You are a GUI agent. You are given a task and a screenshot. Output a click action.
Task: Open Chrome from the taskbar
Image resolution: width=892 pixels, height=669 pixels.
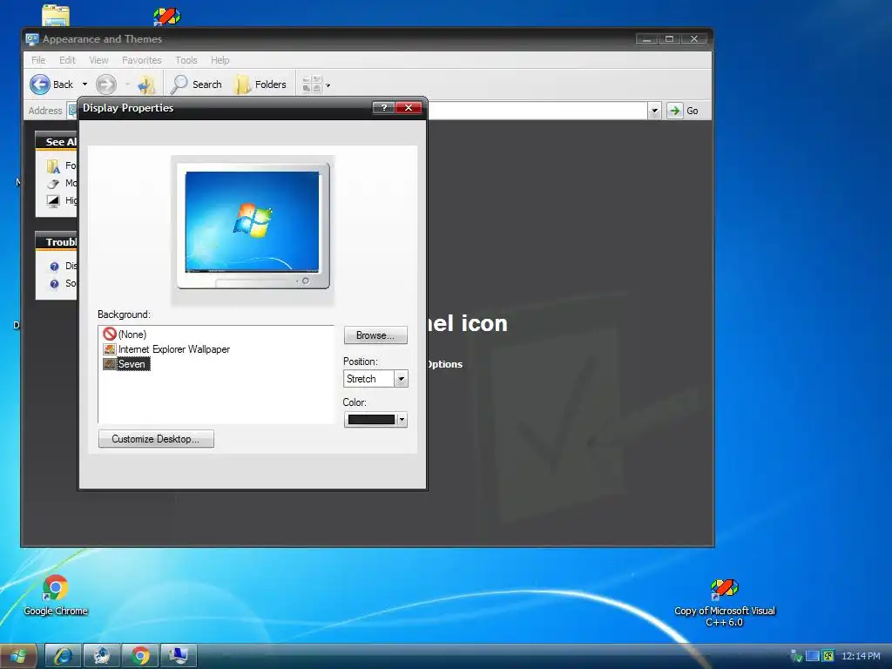point(140,656)
